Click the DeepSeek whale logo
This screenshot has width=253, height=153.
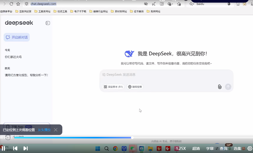tap(129, 54)
